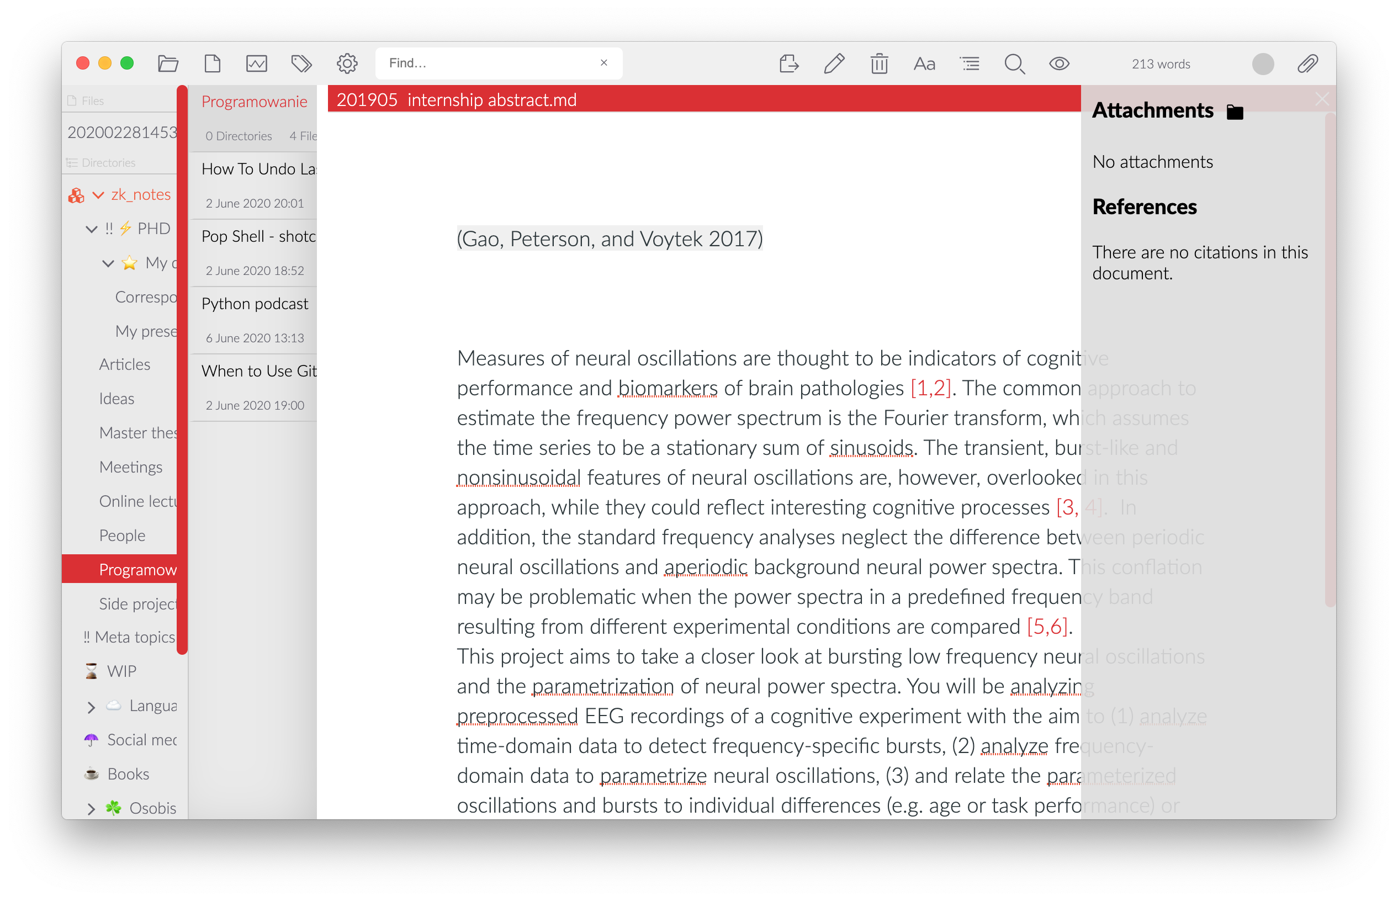Image resolution: width=1398 pixels, height=901 pixels.
Task: Collapse the PHD directory chevron
Action: [91, 229]
